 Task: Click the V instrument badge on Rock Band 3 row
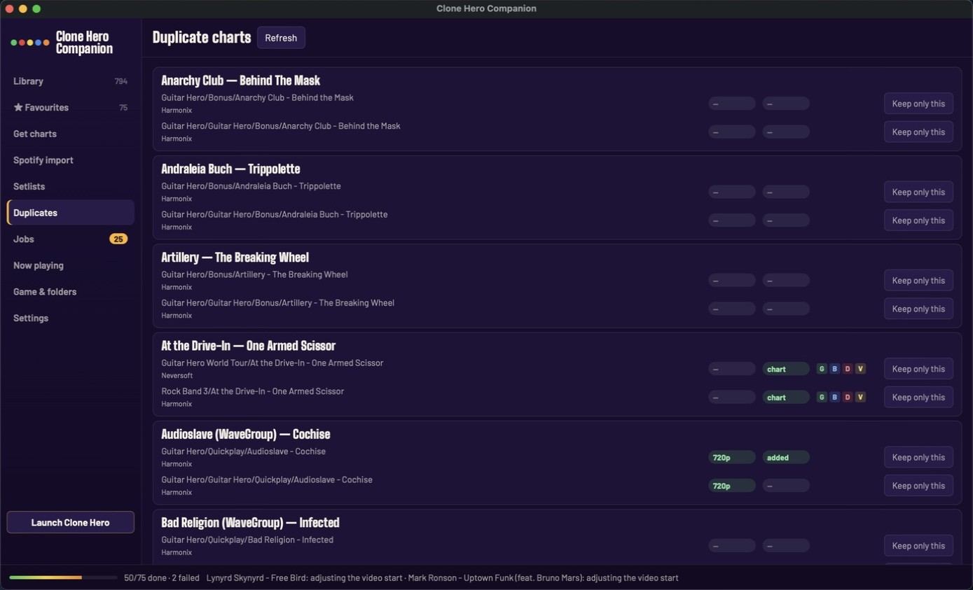tap(860, 397)
